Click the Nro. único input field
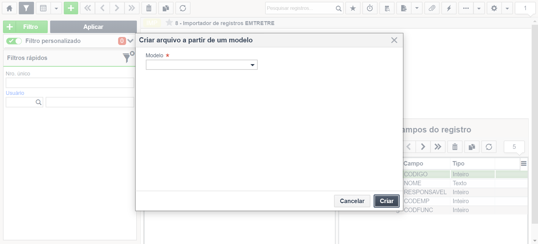The width and height of the screenshot is (538, 244). coord(70,83)
